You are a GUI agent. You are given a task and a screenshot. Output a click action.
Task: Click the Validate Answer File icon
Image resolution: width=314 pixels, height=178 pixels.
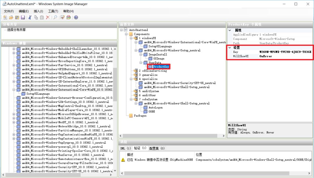coord(63,18)
